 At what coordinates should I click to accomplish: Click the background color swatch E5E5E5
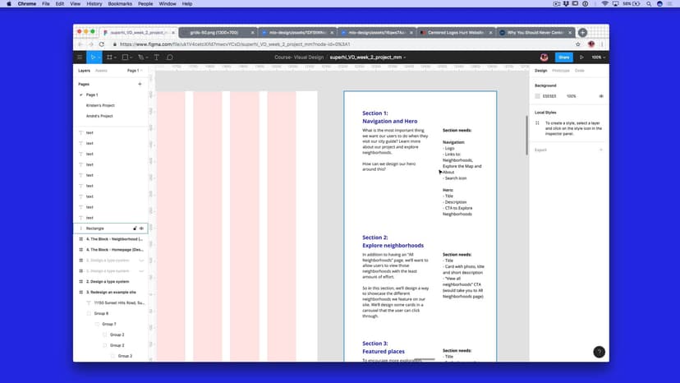point(538,96)
